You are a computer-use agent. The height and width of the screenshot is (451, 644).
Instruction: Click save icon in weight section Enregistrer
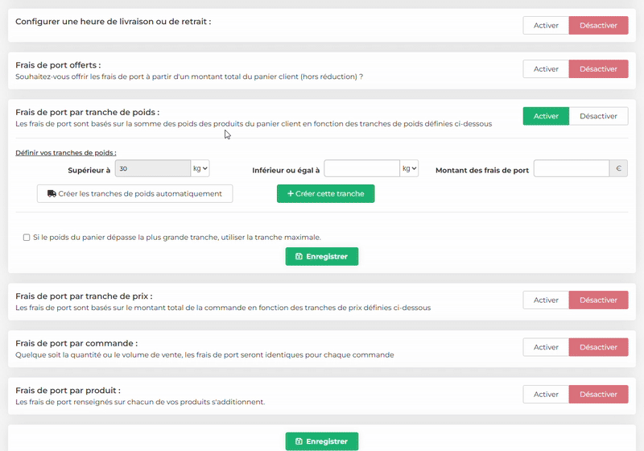point(299,257)
